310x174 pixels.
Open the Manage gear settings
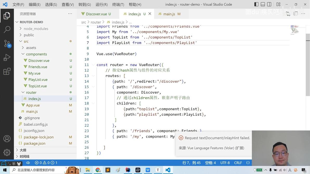coord(7,152)
